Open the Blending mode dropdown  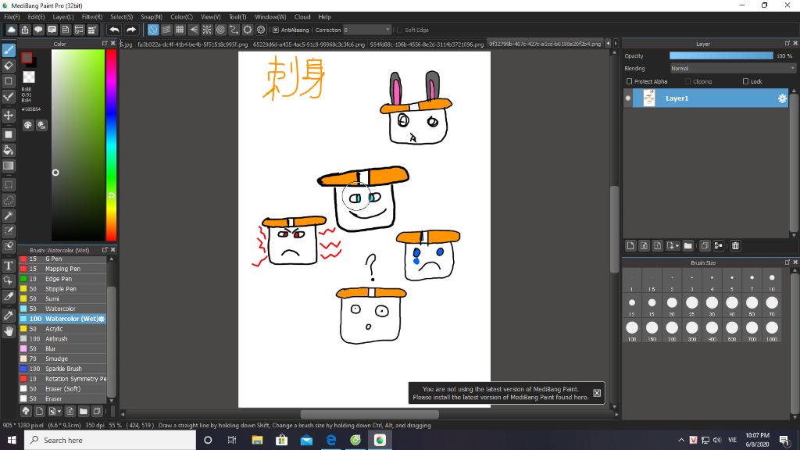733,69
